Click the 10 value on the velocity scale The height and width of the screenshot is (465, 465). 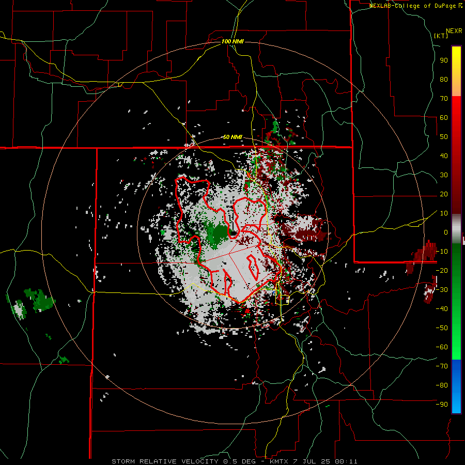444,213
